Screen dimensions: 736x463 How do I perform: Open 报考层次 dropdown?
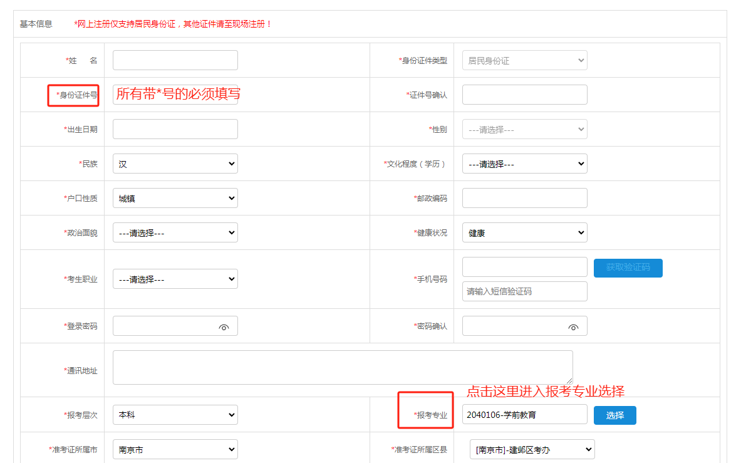click(x=175, y=415)
